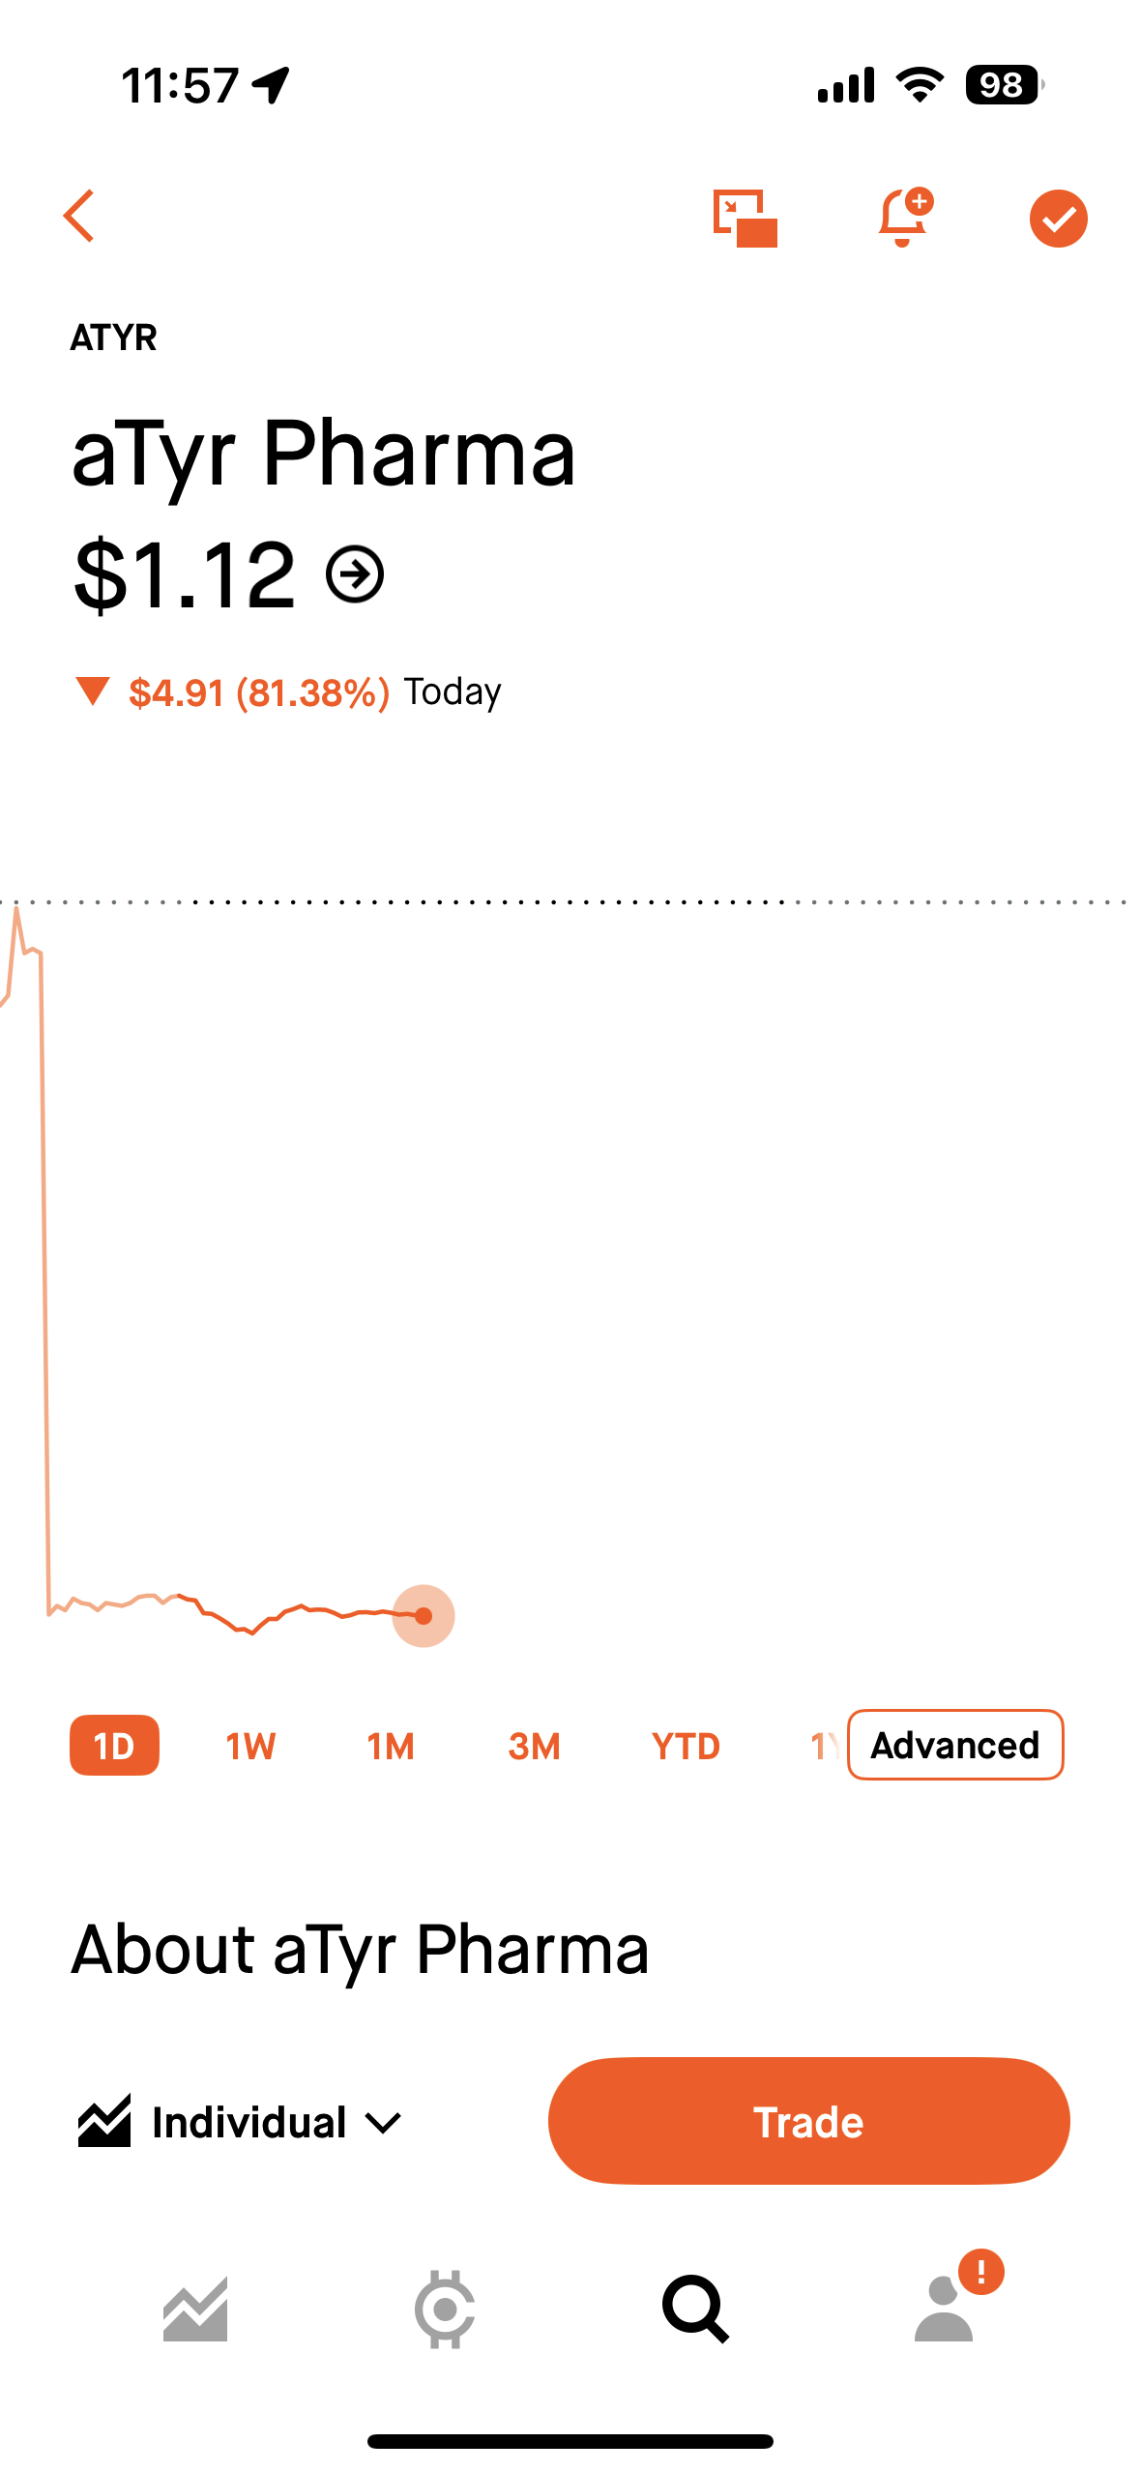
Task: Switch chart to 1M range
Action: pos(391,1747)
